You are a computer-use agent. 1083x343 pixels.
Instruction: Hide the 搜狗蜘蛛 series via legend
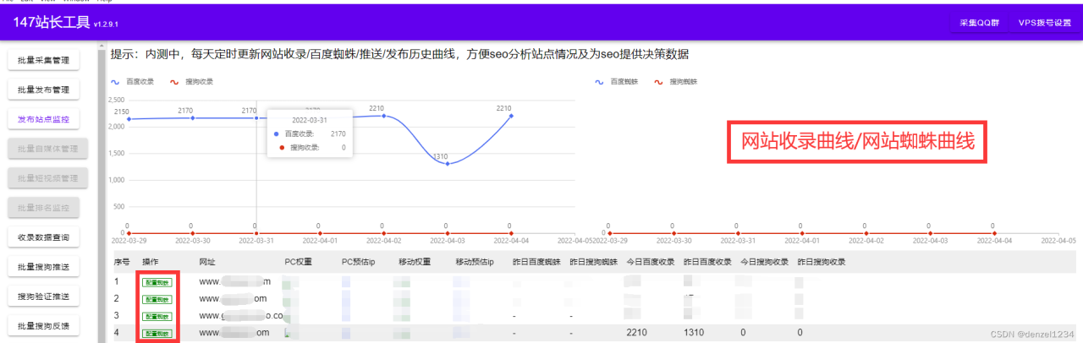click(678, 82)
